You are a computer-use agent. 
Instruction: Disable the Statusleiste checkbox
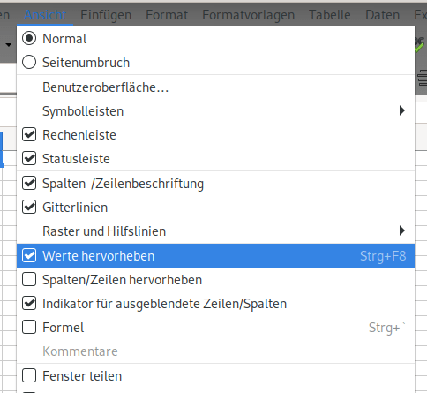coord(29,159)
